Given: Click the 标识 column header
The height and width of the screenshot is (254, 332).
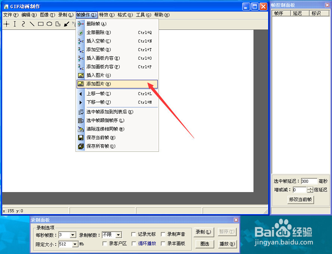Looking at the screenshot, I should coord(319,13).
